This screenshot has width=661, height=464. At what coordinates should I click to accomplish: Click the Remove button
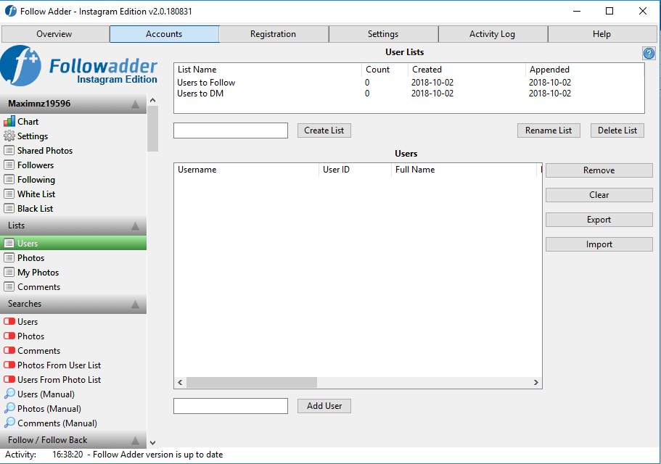click(x=599, y=170)
